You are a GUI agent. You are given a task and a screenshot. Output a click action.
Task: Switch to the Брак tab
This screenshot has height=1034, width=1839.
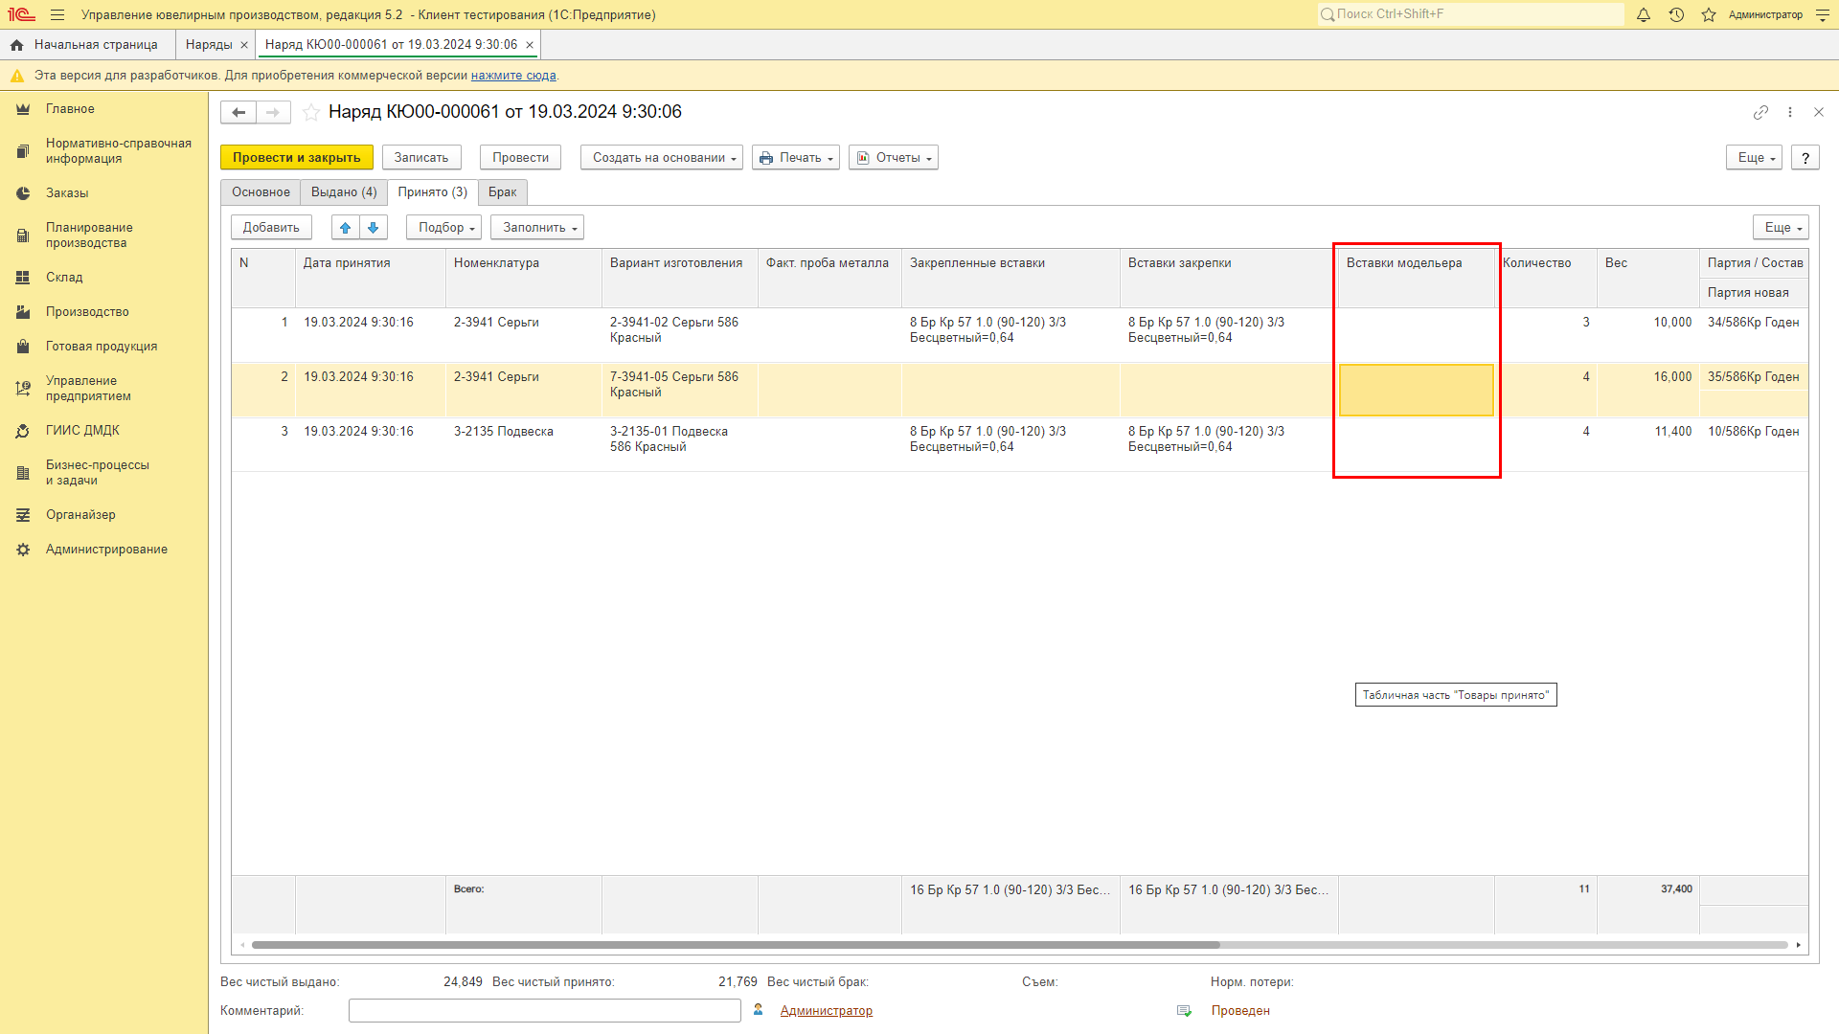coord(503,192)
